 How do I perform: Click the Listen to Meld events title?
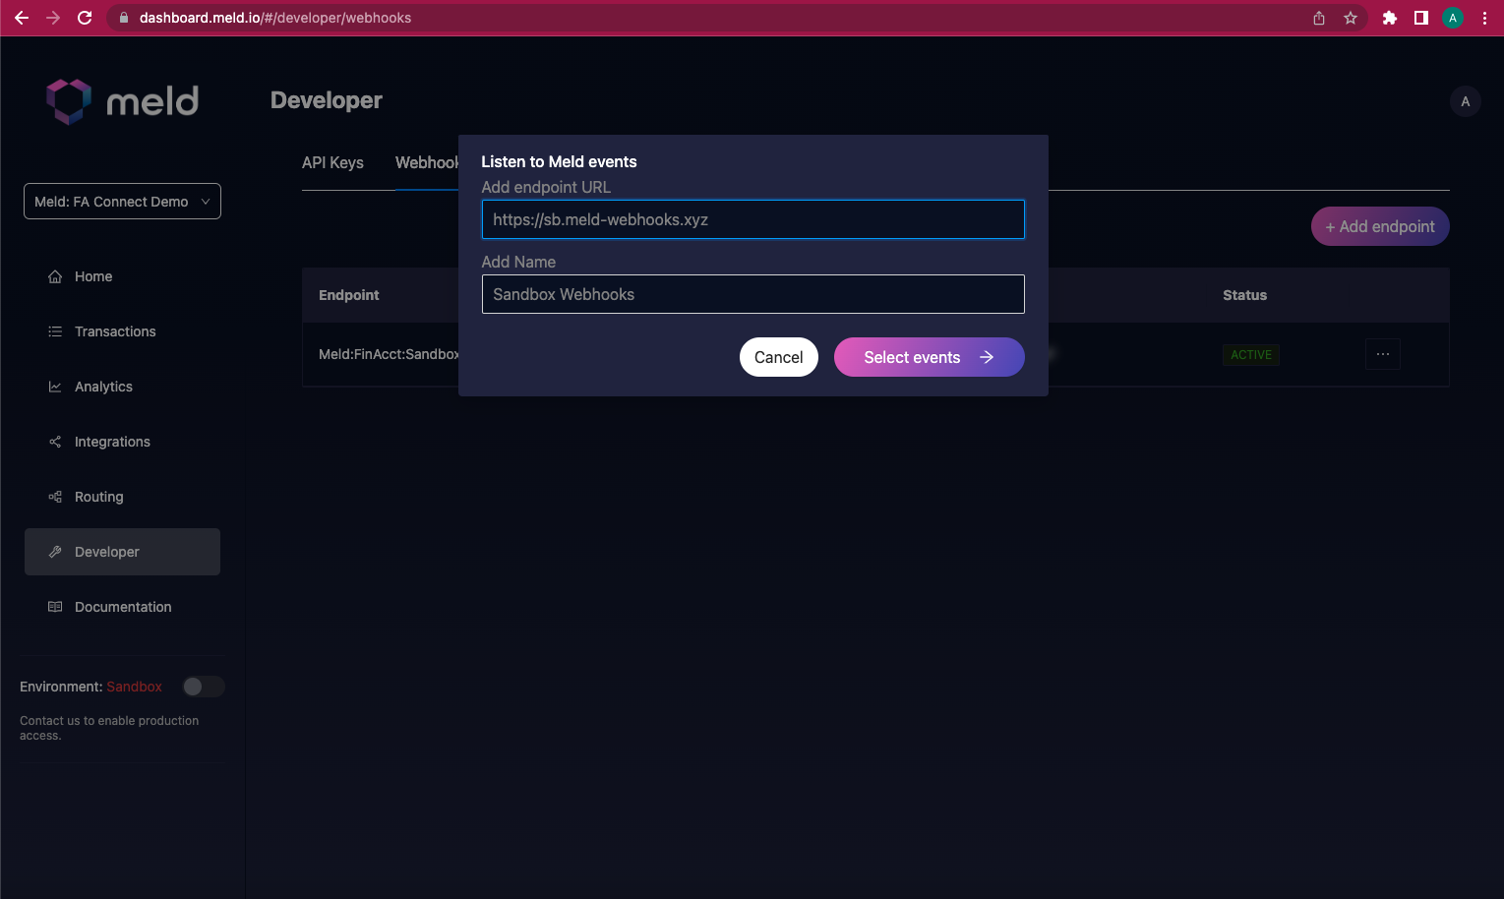point(559,161)
